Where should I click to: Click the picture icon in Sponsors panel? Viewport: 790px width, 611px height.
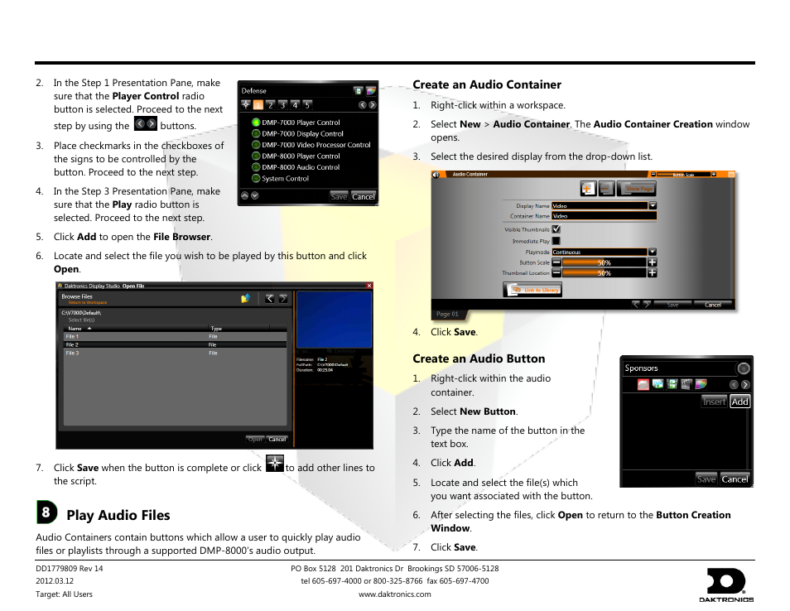click(x=658, y=385)
